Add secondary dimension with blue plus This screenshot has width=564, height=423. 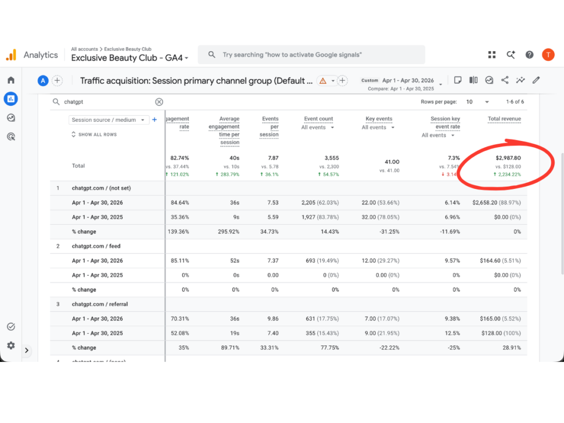(x=155, y=120)
